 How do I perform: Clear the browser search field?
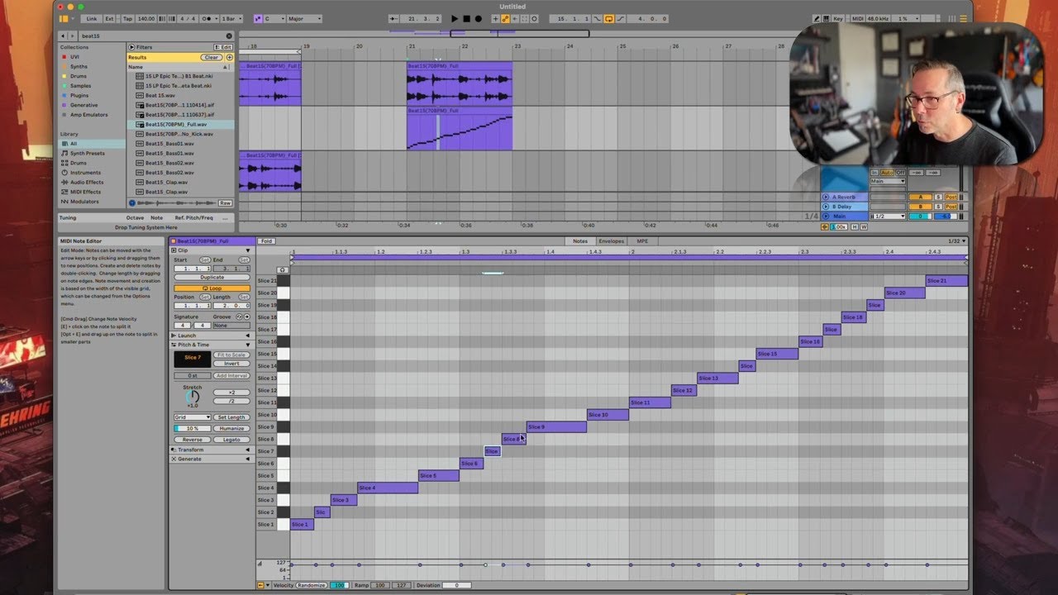click(x=229, y=36)
